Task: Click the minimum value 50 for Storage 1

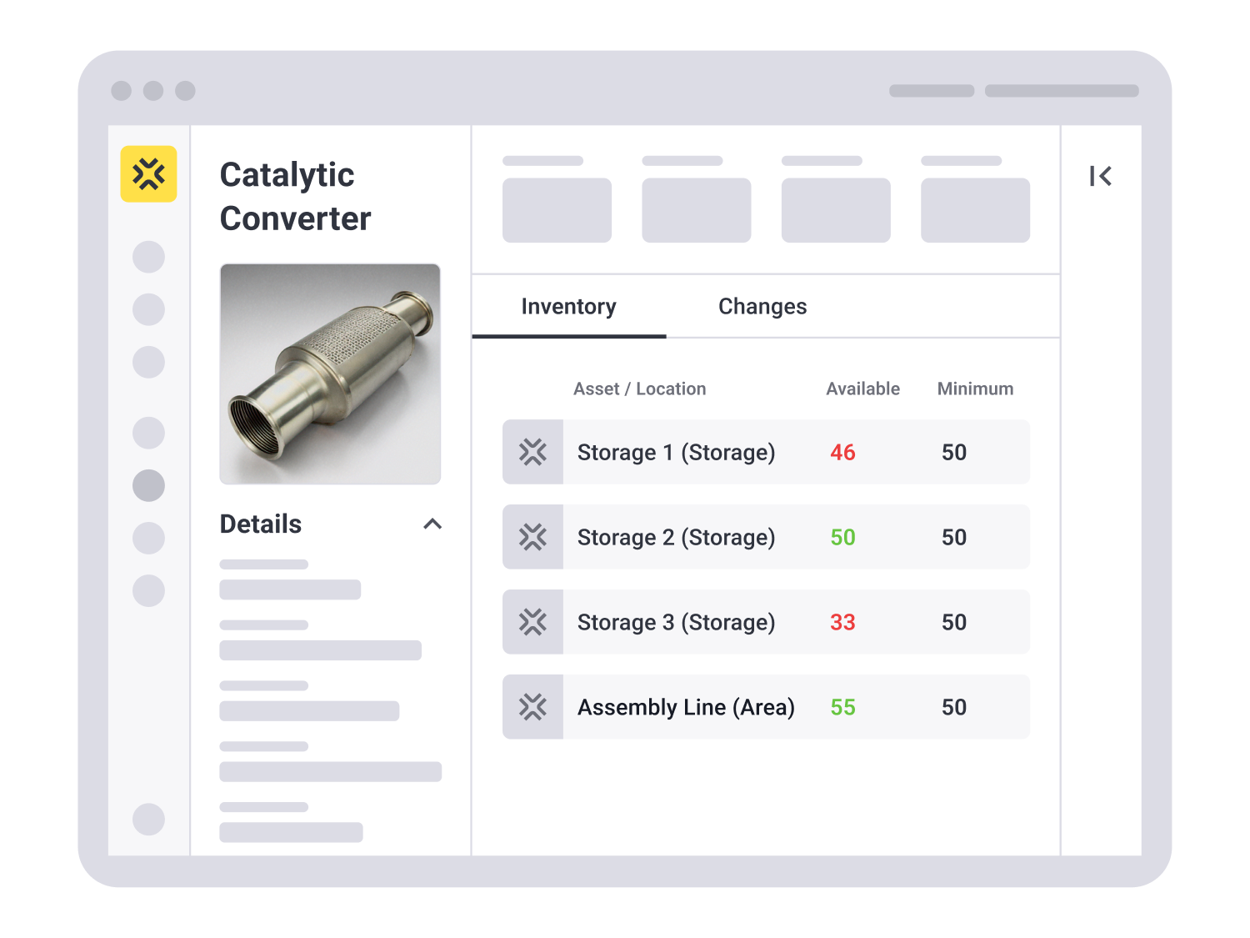Action: pyautogui.click(x=954, y=452)
